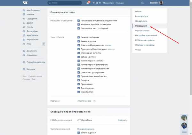Pause the currently playing track
The height and width of the screenshot is (135, 192).
pos(96,3)
